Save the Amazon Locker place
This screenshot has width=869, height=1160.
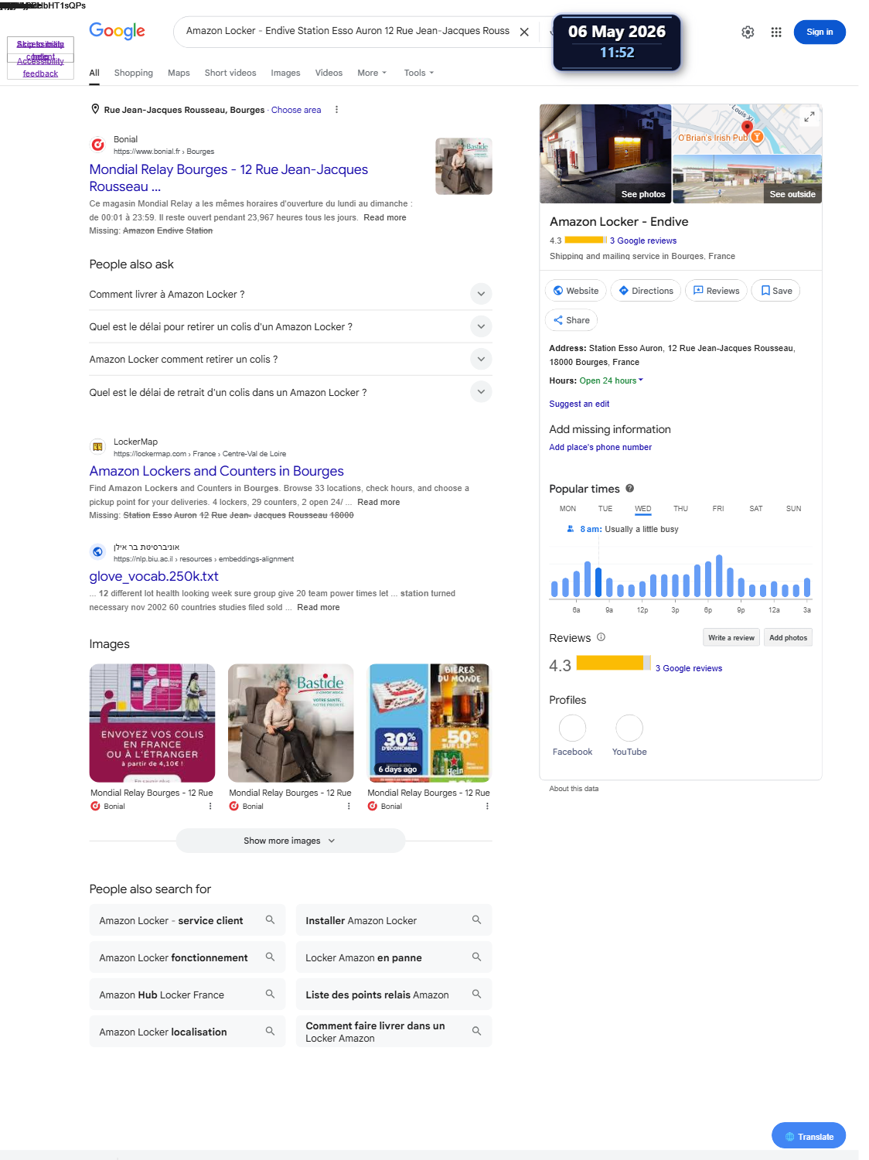tap(776, 291)
